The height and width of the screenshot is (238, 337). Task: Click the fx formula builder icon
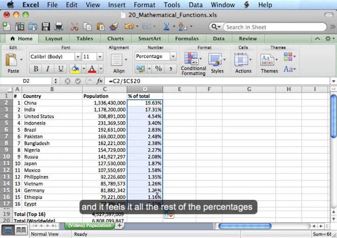99,81
